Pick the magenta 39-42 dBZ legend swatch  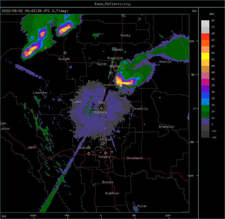[x=205, y=82]
